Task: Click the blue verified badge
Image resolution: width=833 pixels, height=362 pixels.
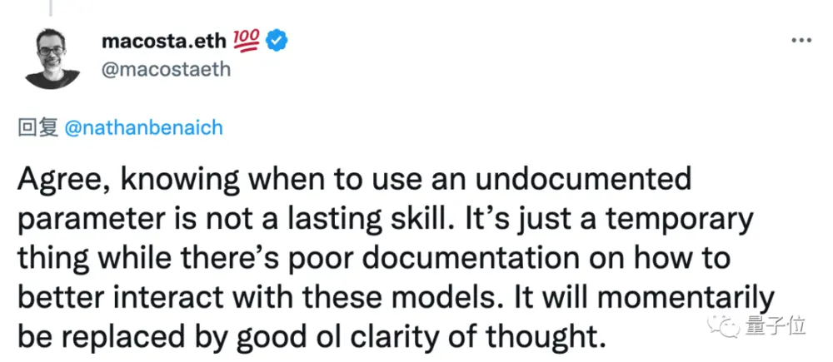Action: tap(277, 41)
